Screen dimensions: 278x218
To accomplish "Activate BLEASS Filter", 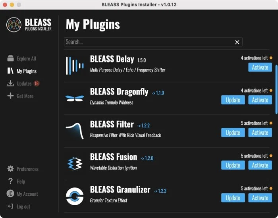I will point(260,132).
